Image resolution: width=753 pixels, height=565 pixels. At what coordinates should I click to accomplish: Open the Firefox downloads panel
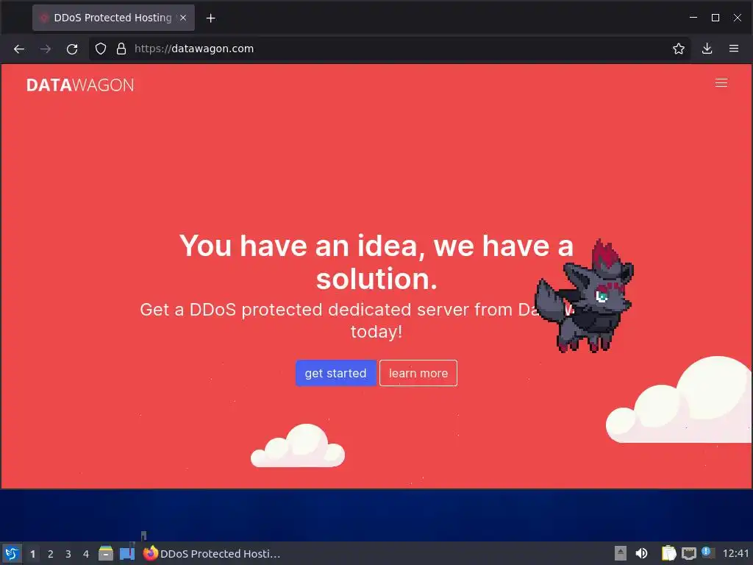pos(707,49)
